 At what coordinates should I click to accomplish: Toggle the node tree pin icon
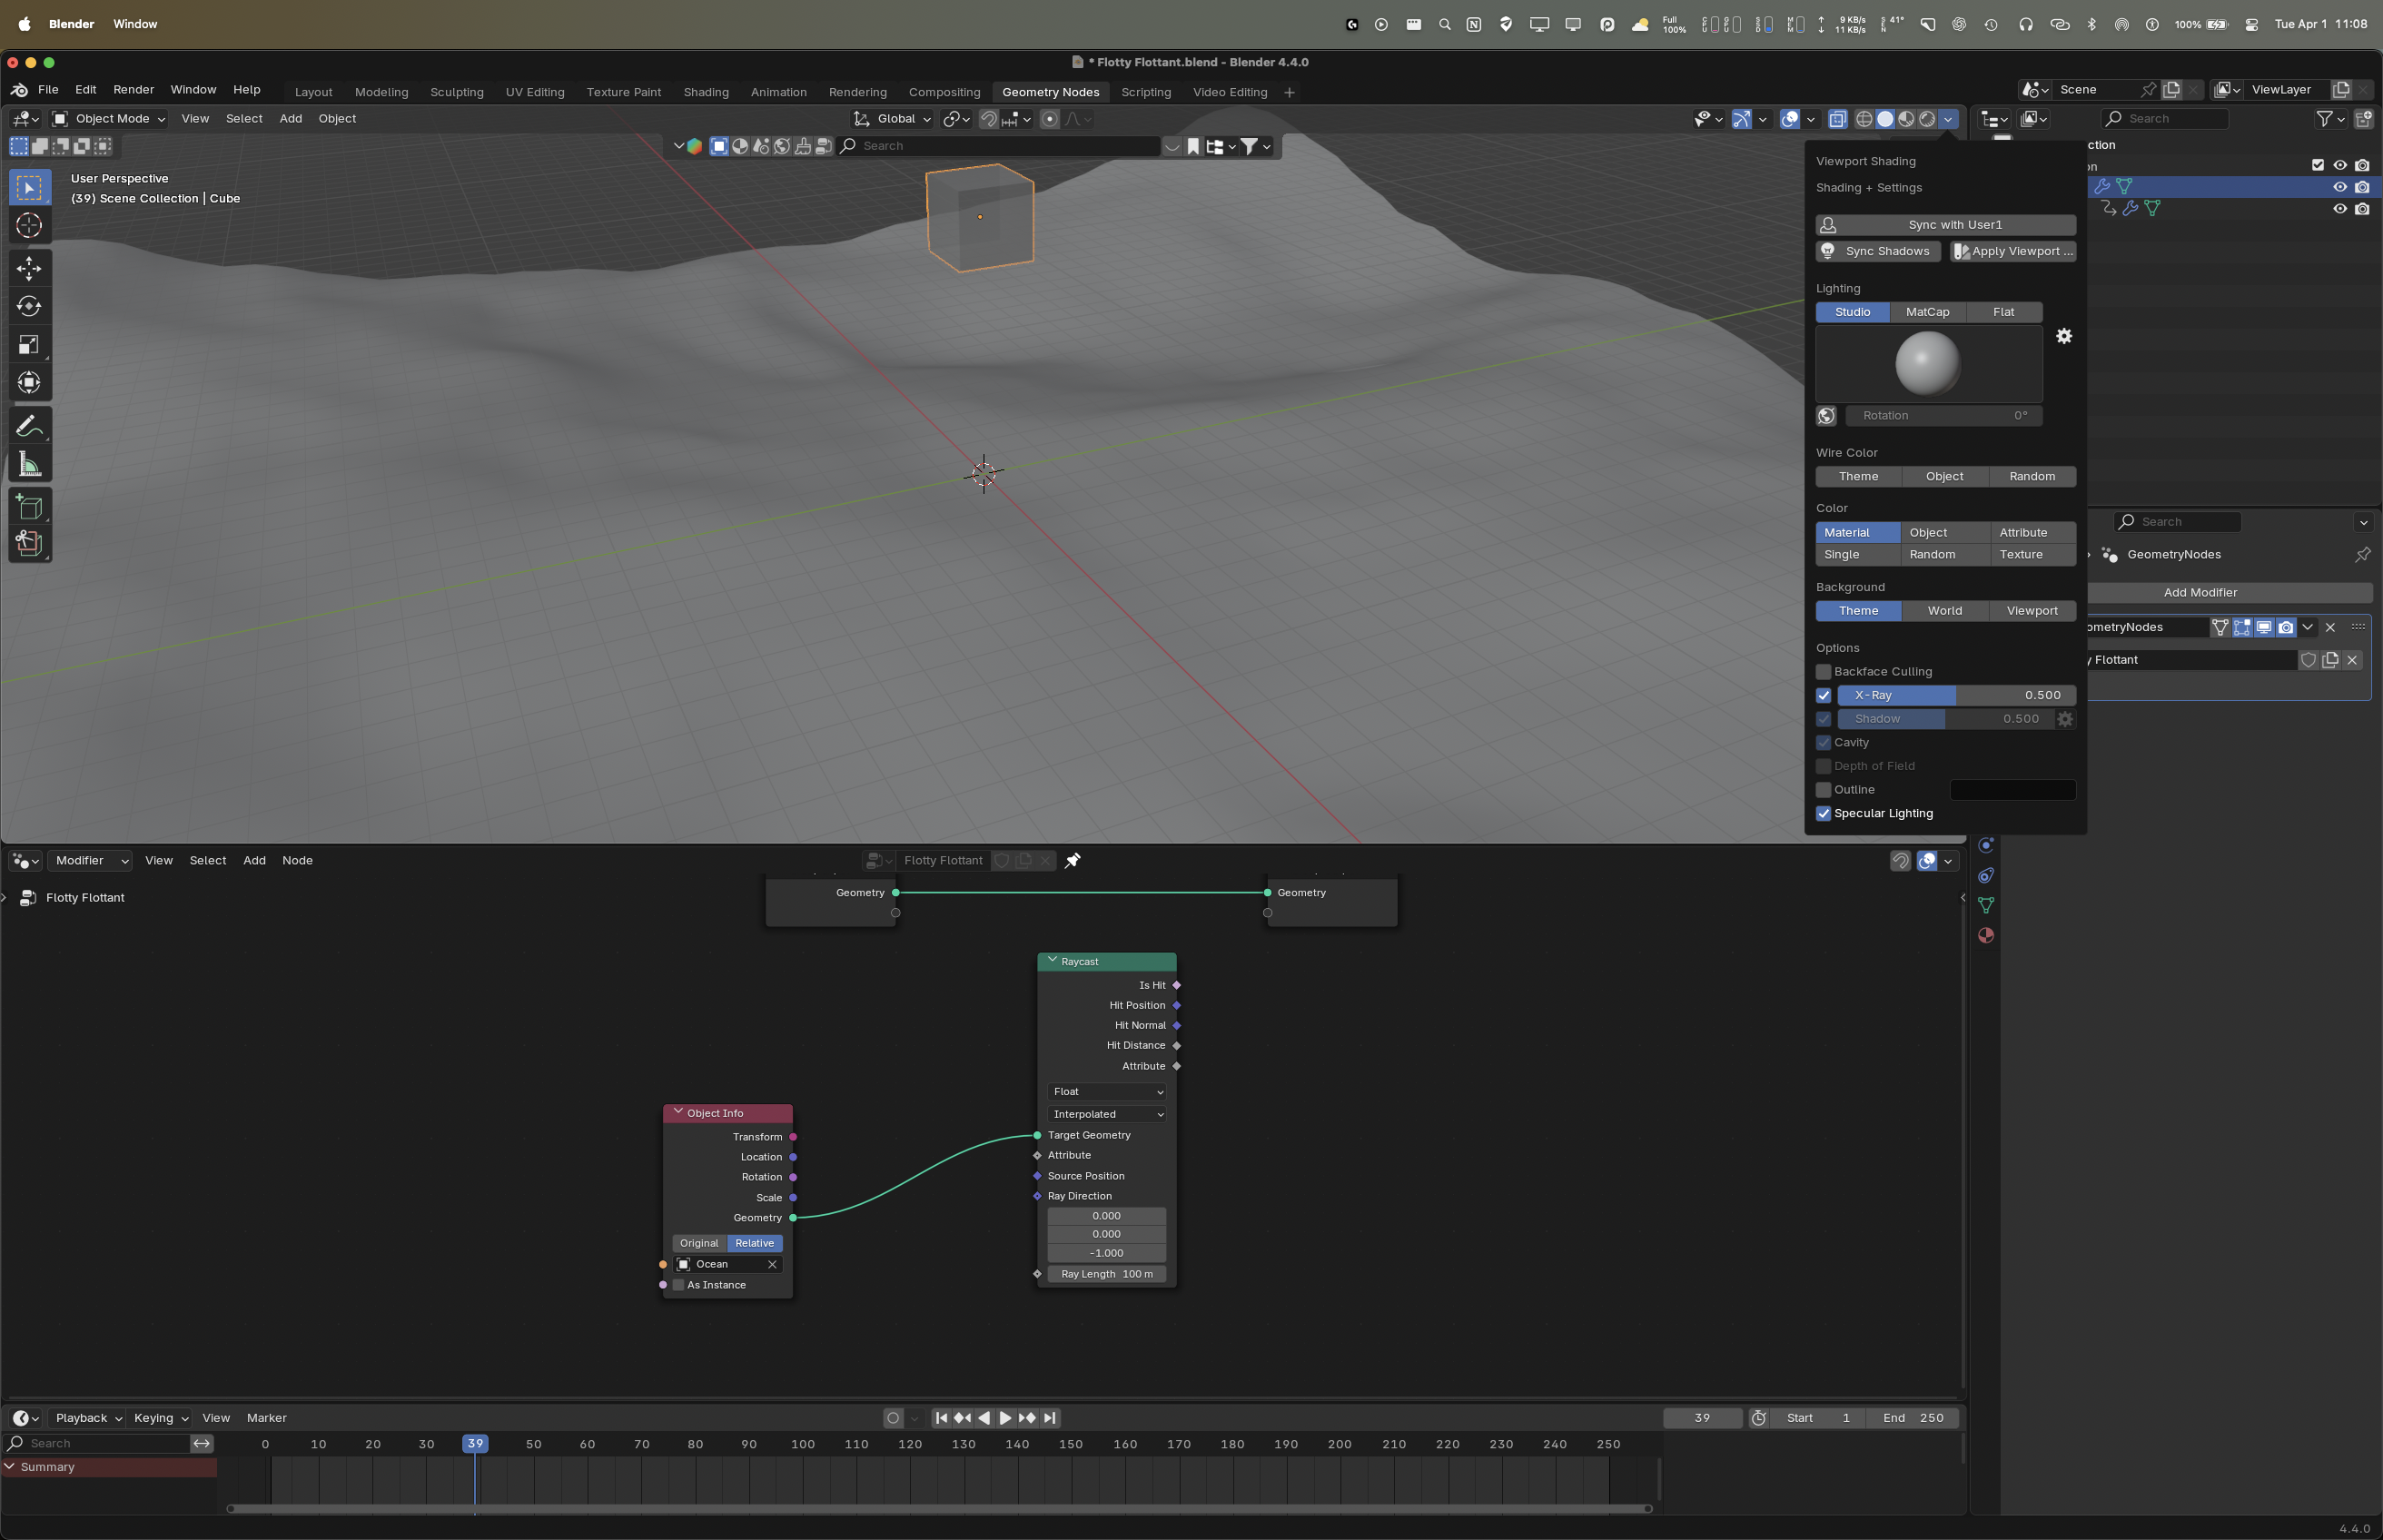pos(1072,860)
